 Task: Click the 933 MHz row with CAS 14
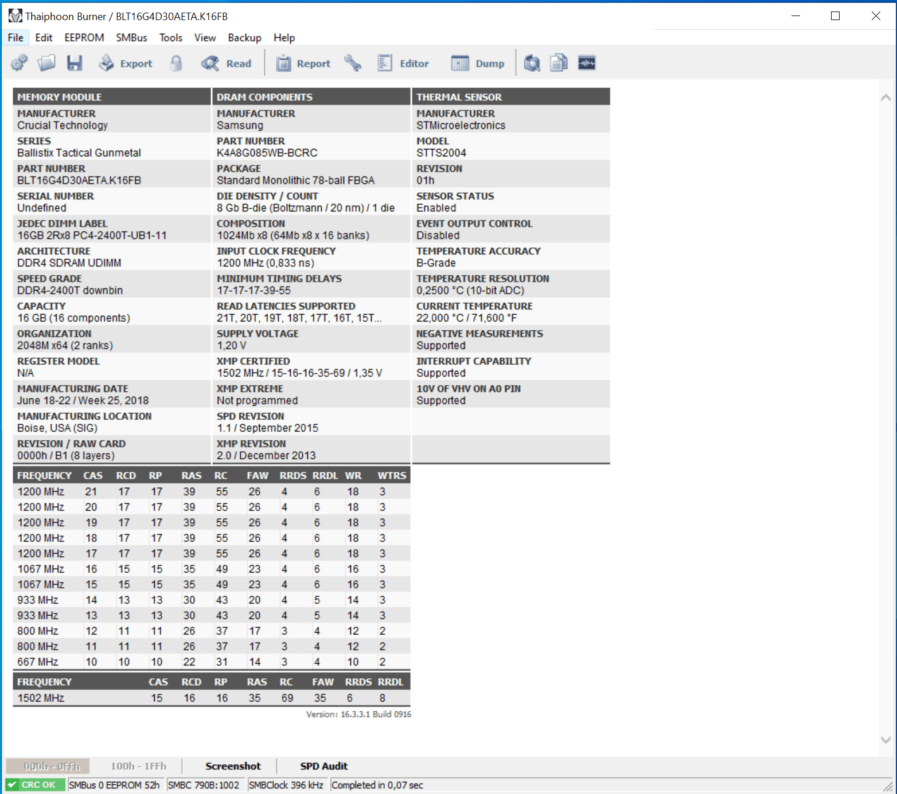212,600
